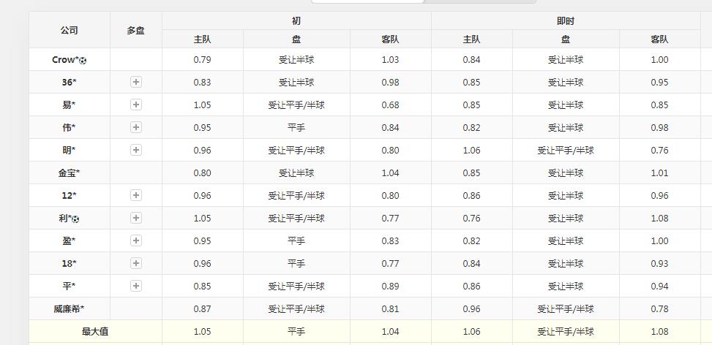Viewport: 712px width, 345px height.
Task: Expand multi-handicap plus for 伟* row
Action: click(136, 127)
